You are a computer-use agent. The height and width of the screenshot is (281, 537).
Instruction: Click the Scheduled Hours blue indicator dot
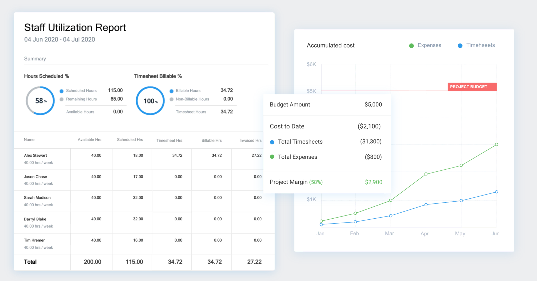[62, 91]
